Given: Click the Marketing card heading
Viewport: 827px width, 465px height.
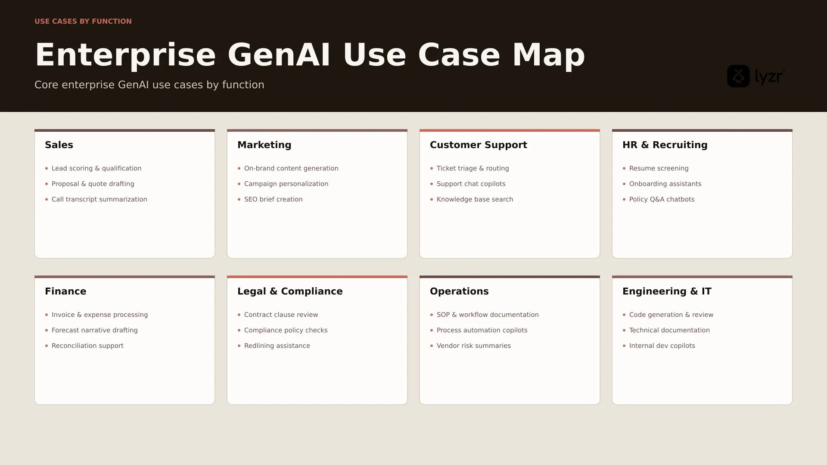Looking at the screenshot, I should click(x=264, y=145).
